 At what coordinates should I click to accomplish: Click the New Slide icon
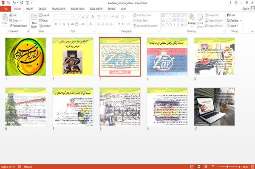(34, 17)
